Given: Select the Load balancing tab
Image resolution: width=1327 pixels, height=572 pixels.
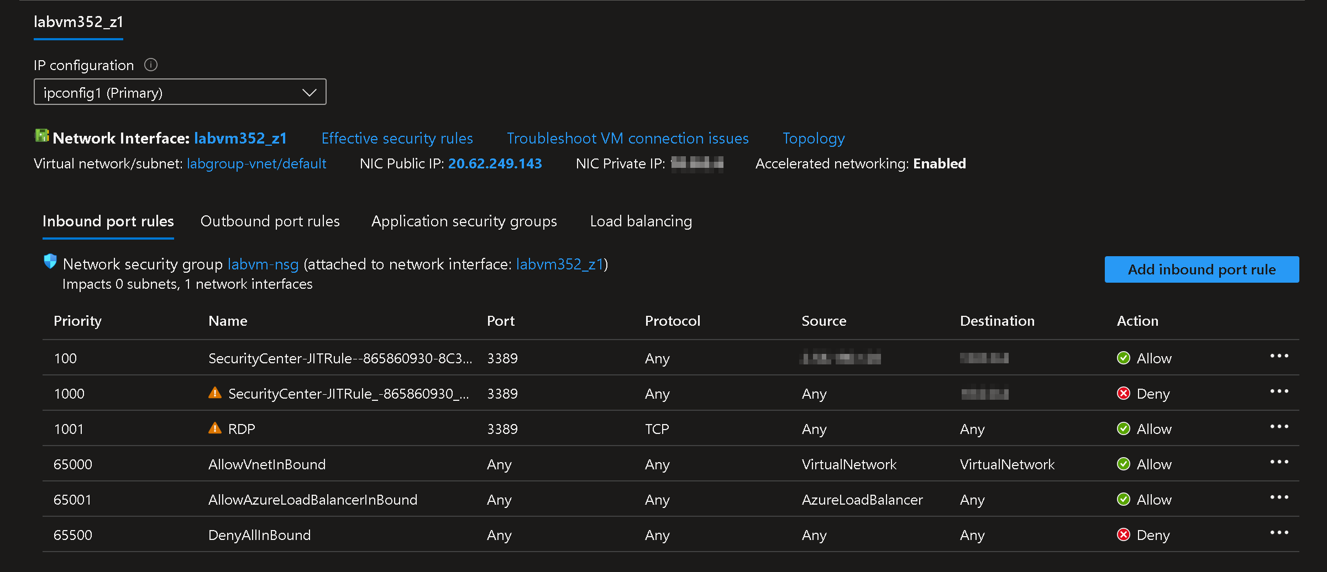Looking at the screenshot, I should [x=641, y=221].
